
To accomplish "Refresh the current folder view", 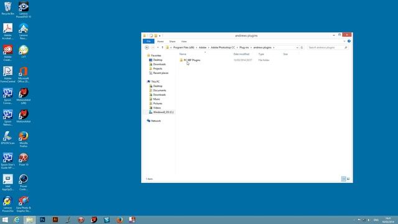I will point(302,47).
